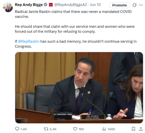
Task: Click the Promote button
Action: pos(120,5)
